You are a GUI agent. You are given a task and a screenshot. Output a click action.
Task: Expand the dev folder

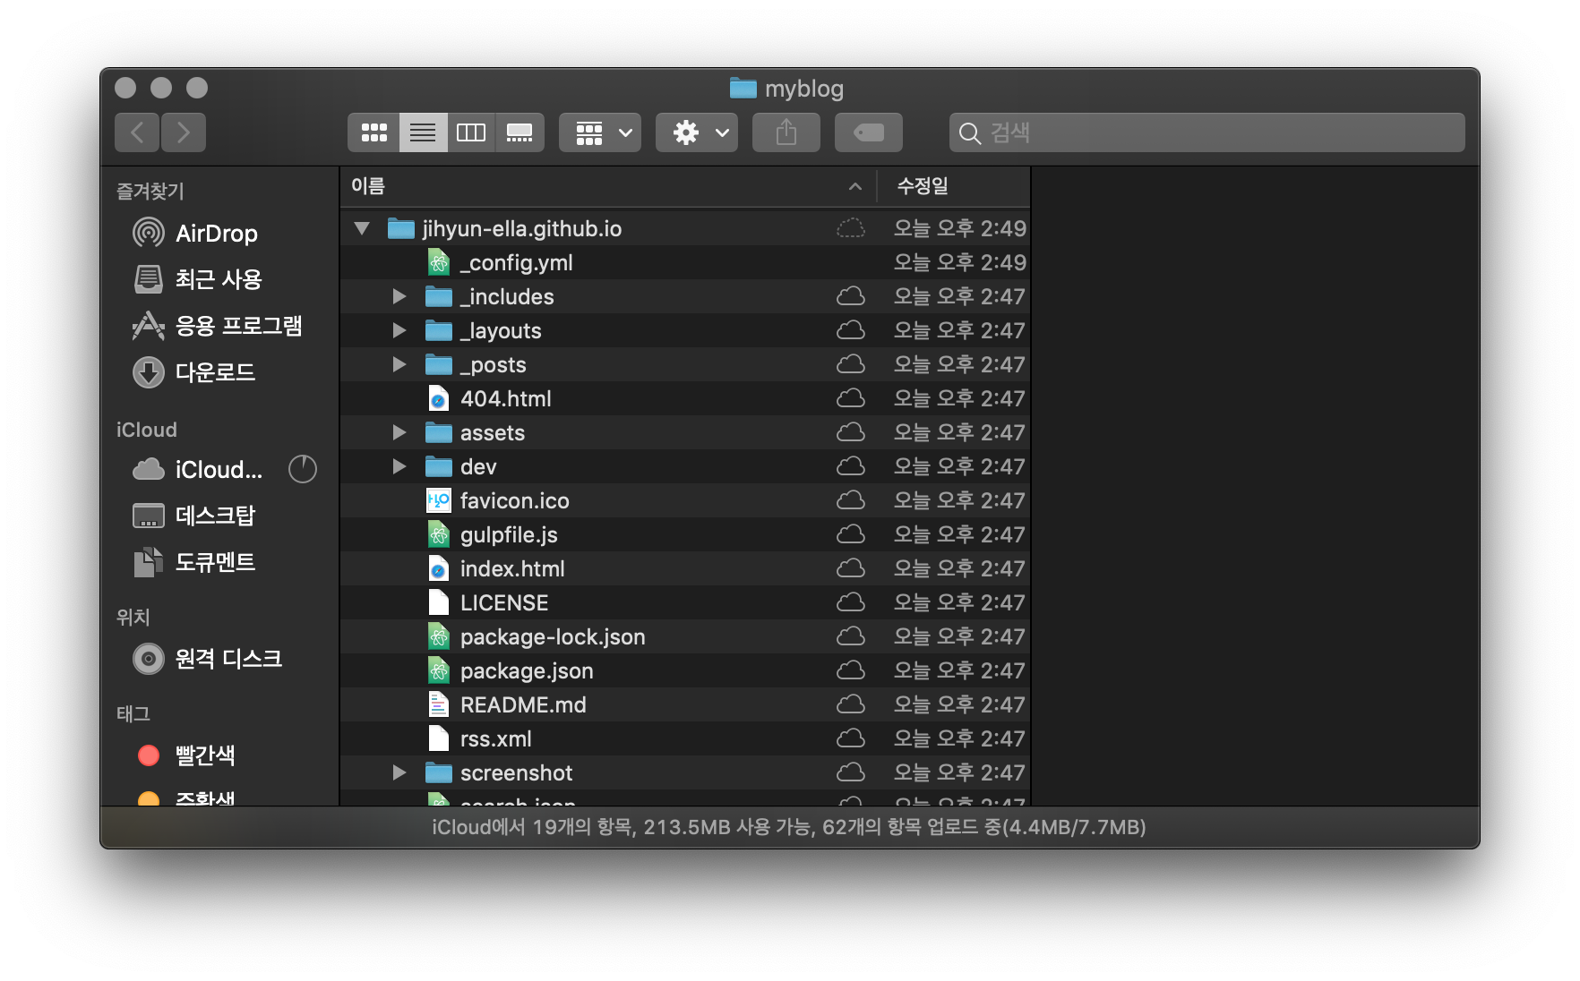(x=399, y=466)
